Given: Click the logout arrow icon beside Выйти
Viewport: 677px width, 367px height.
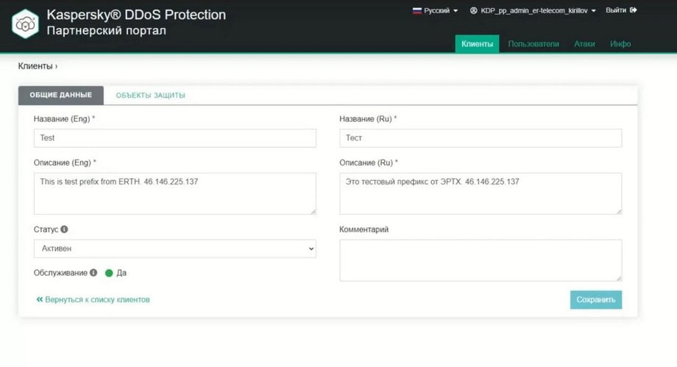Looking at the screenshot, I should click(634, 10).
